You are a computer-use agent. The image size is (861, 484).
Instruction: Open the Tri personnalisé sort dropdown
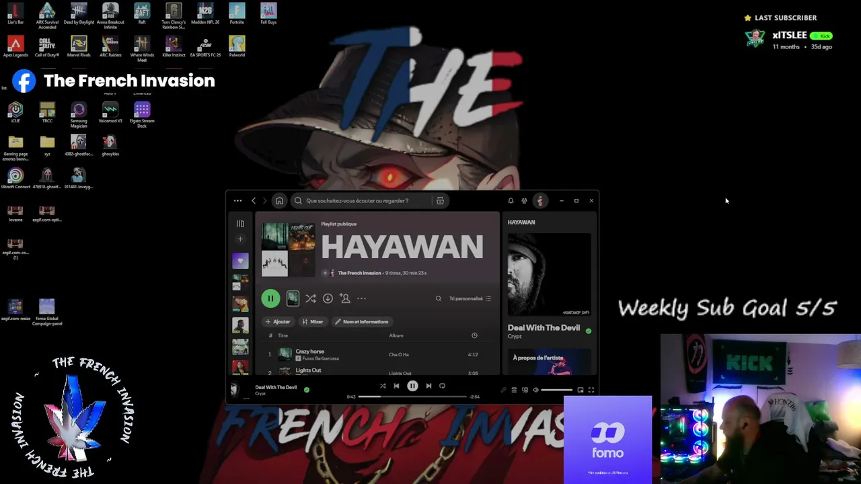470,298
